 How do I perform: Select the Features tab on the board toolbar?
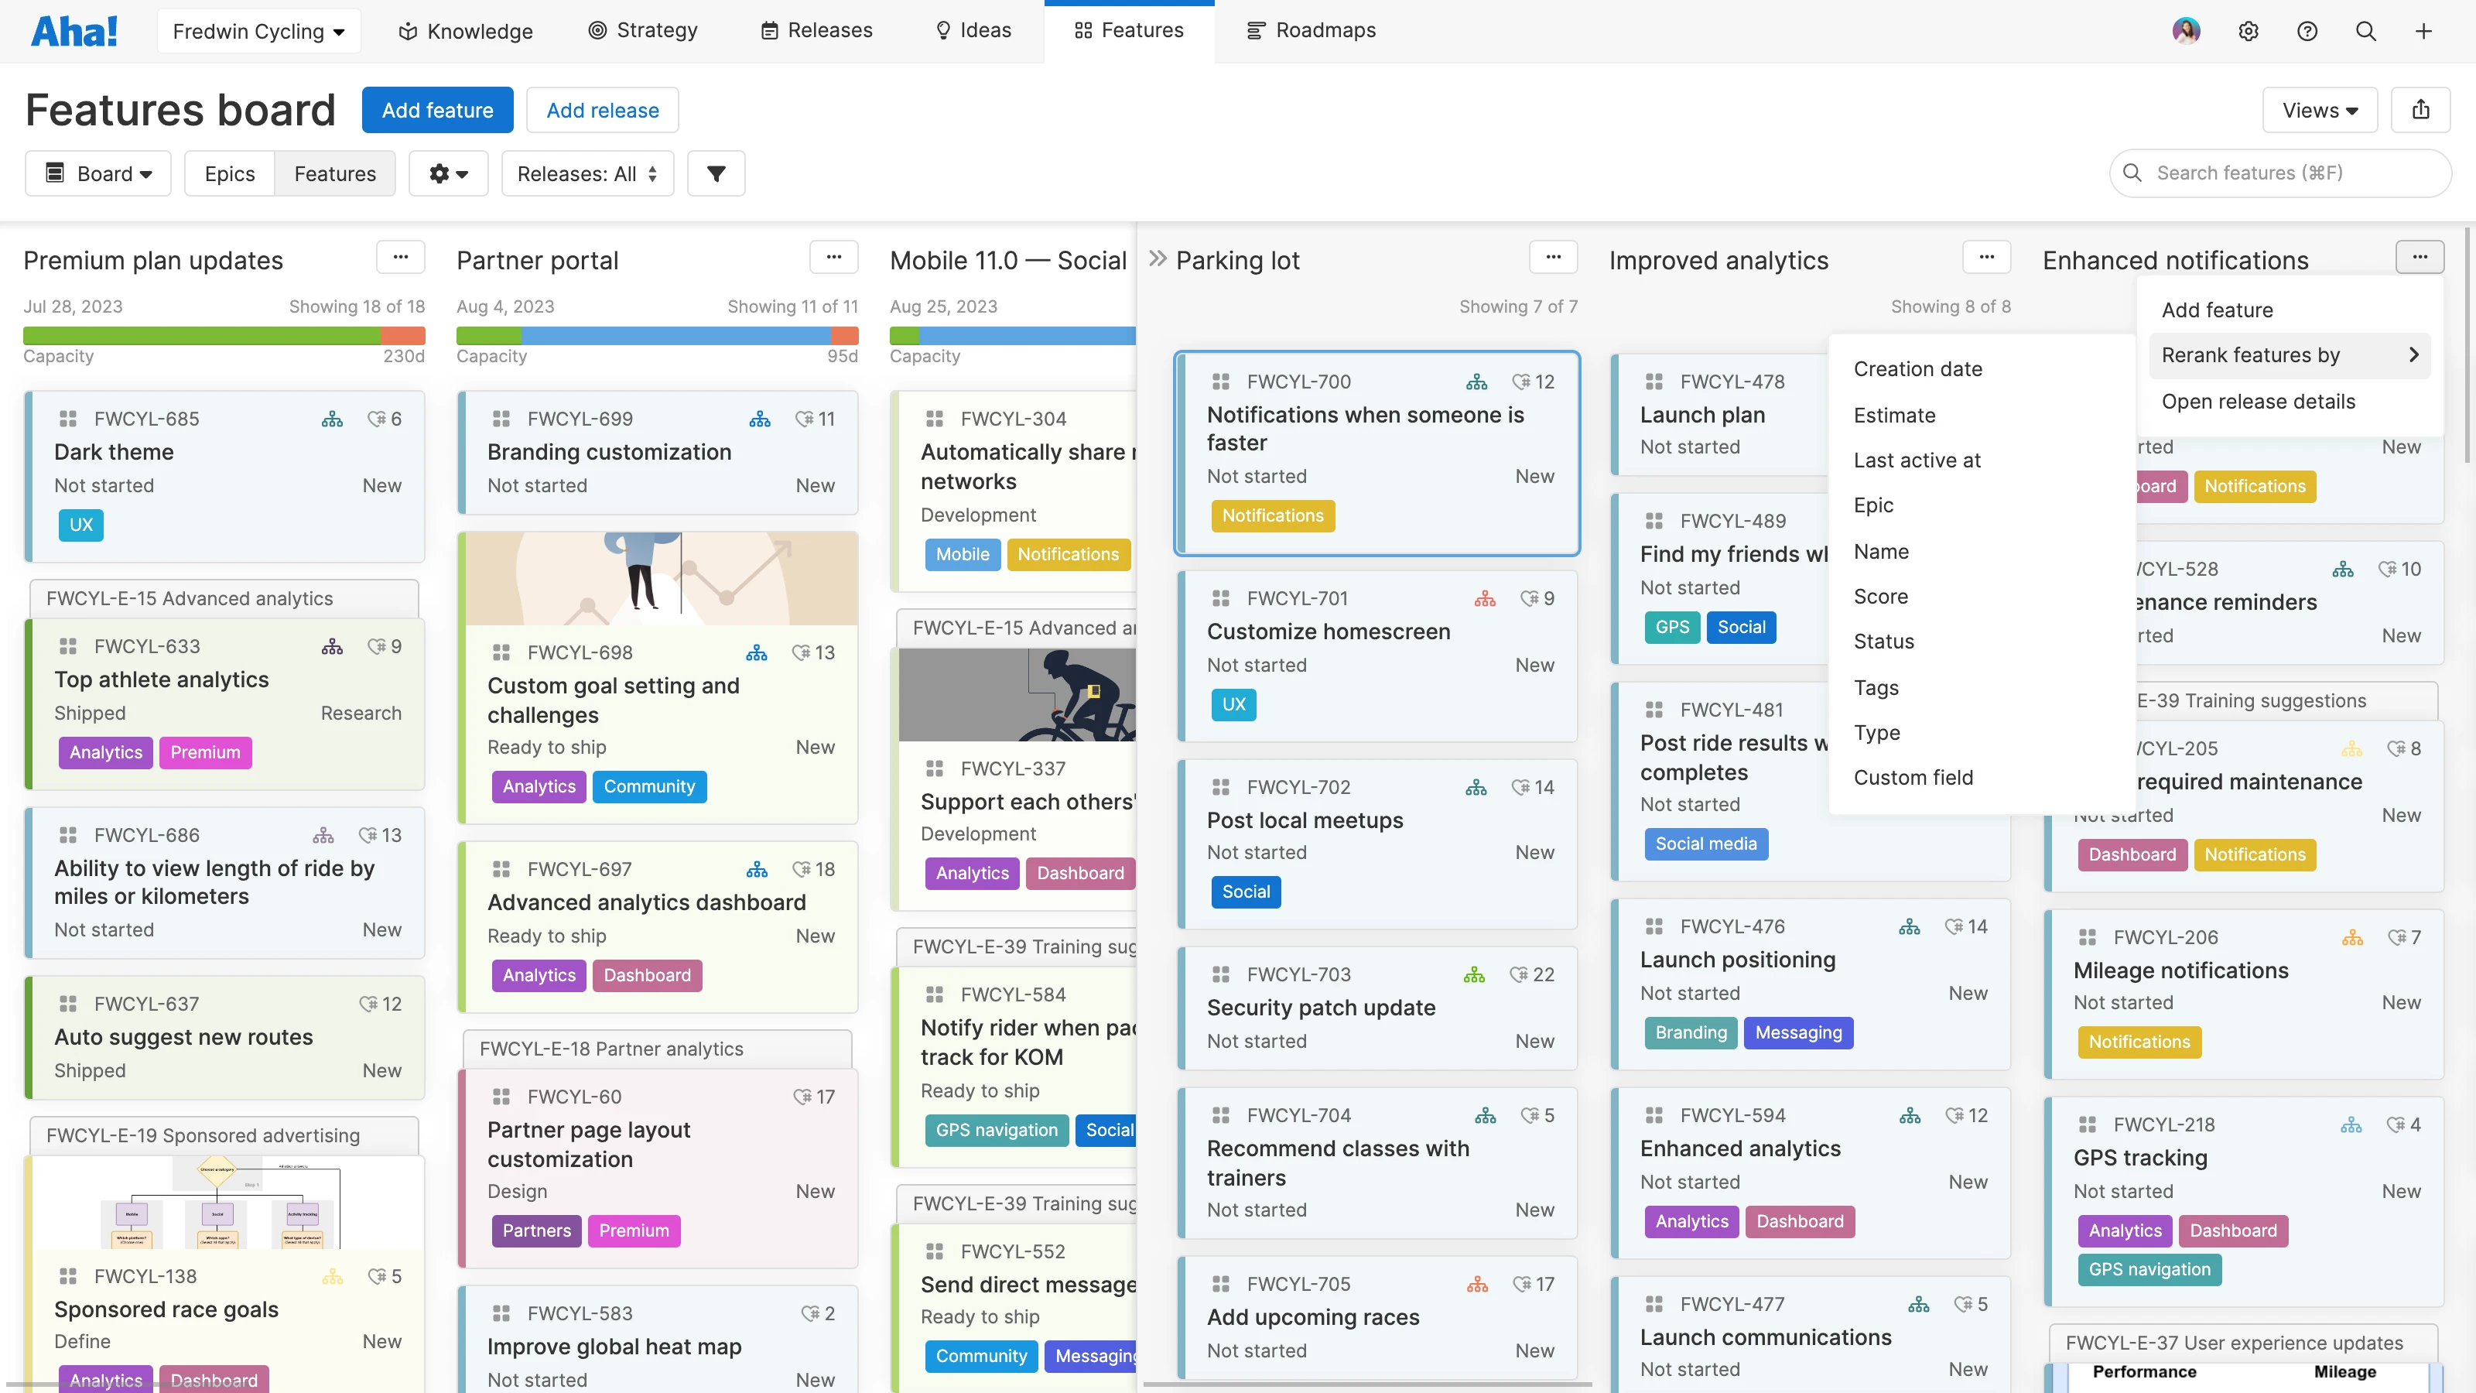click(334, 174)
